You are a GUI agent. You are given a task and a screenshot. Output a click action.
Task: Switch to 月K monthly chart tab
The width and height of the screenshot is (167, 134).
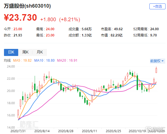(40, 52)
